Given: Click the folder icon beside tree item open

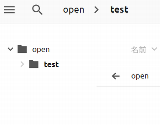Looking at the screenshot, I should pyautogui.click(x=22, y=49).
